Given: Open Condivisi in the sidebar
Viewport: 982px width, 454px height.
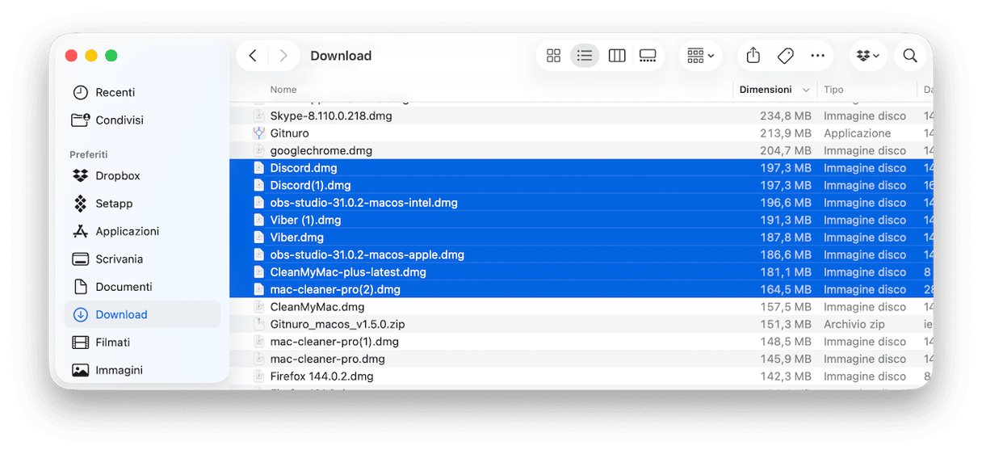Looking at the screenshot, I should pyautogui.click(x=142, y=120).
